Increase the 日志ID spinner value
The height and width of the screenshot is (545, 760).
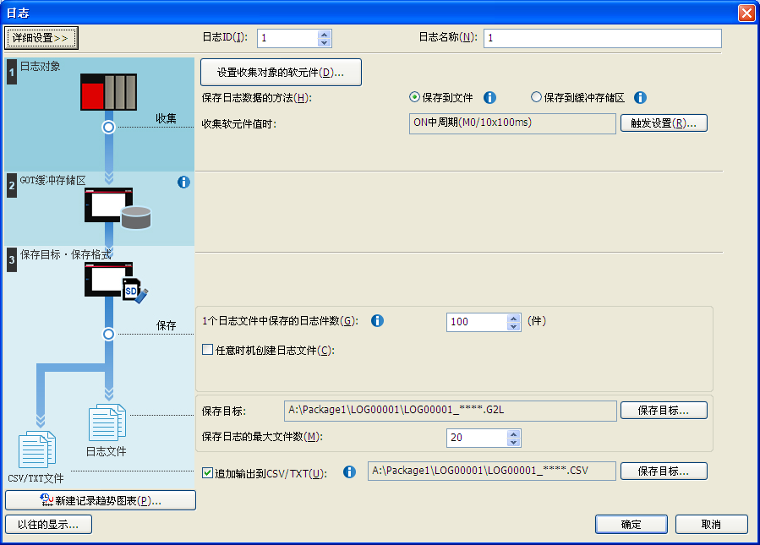324,35
